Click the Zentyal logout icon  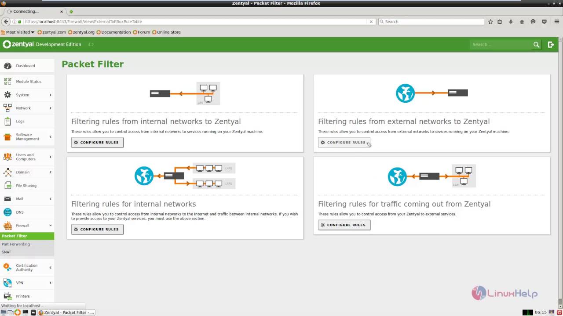(x=551, y=44)
